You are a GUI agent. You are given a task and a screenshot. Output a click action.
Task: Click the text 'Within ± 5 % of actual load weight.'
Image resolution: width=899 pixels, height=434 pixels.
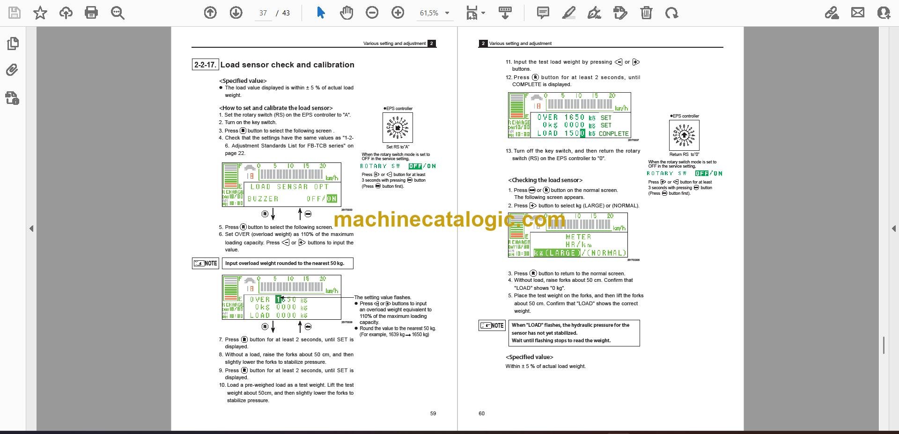click(545, 366)
